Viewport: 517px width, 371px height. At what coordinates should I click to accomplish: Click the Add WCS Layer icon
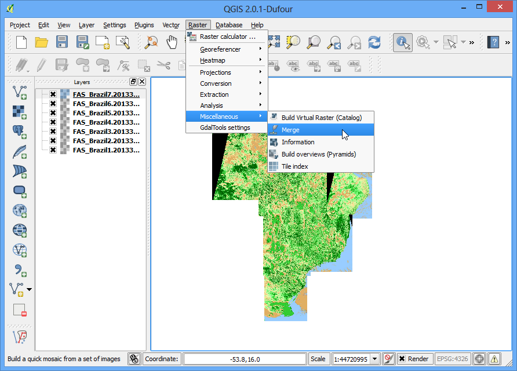pos(20,230)
